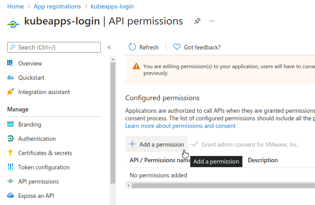Click the Token configuration bars icon
Image resolution: width=315 pixels, height=205 pixels.
click(x=10, y=167)
